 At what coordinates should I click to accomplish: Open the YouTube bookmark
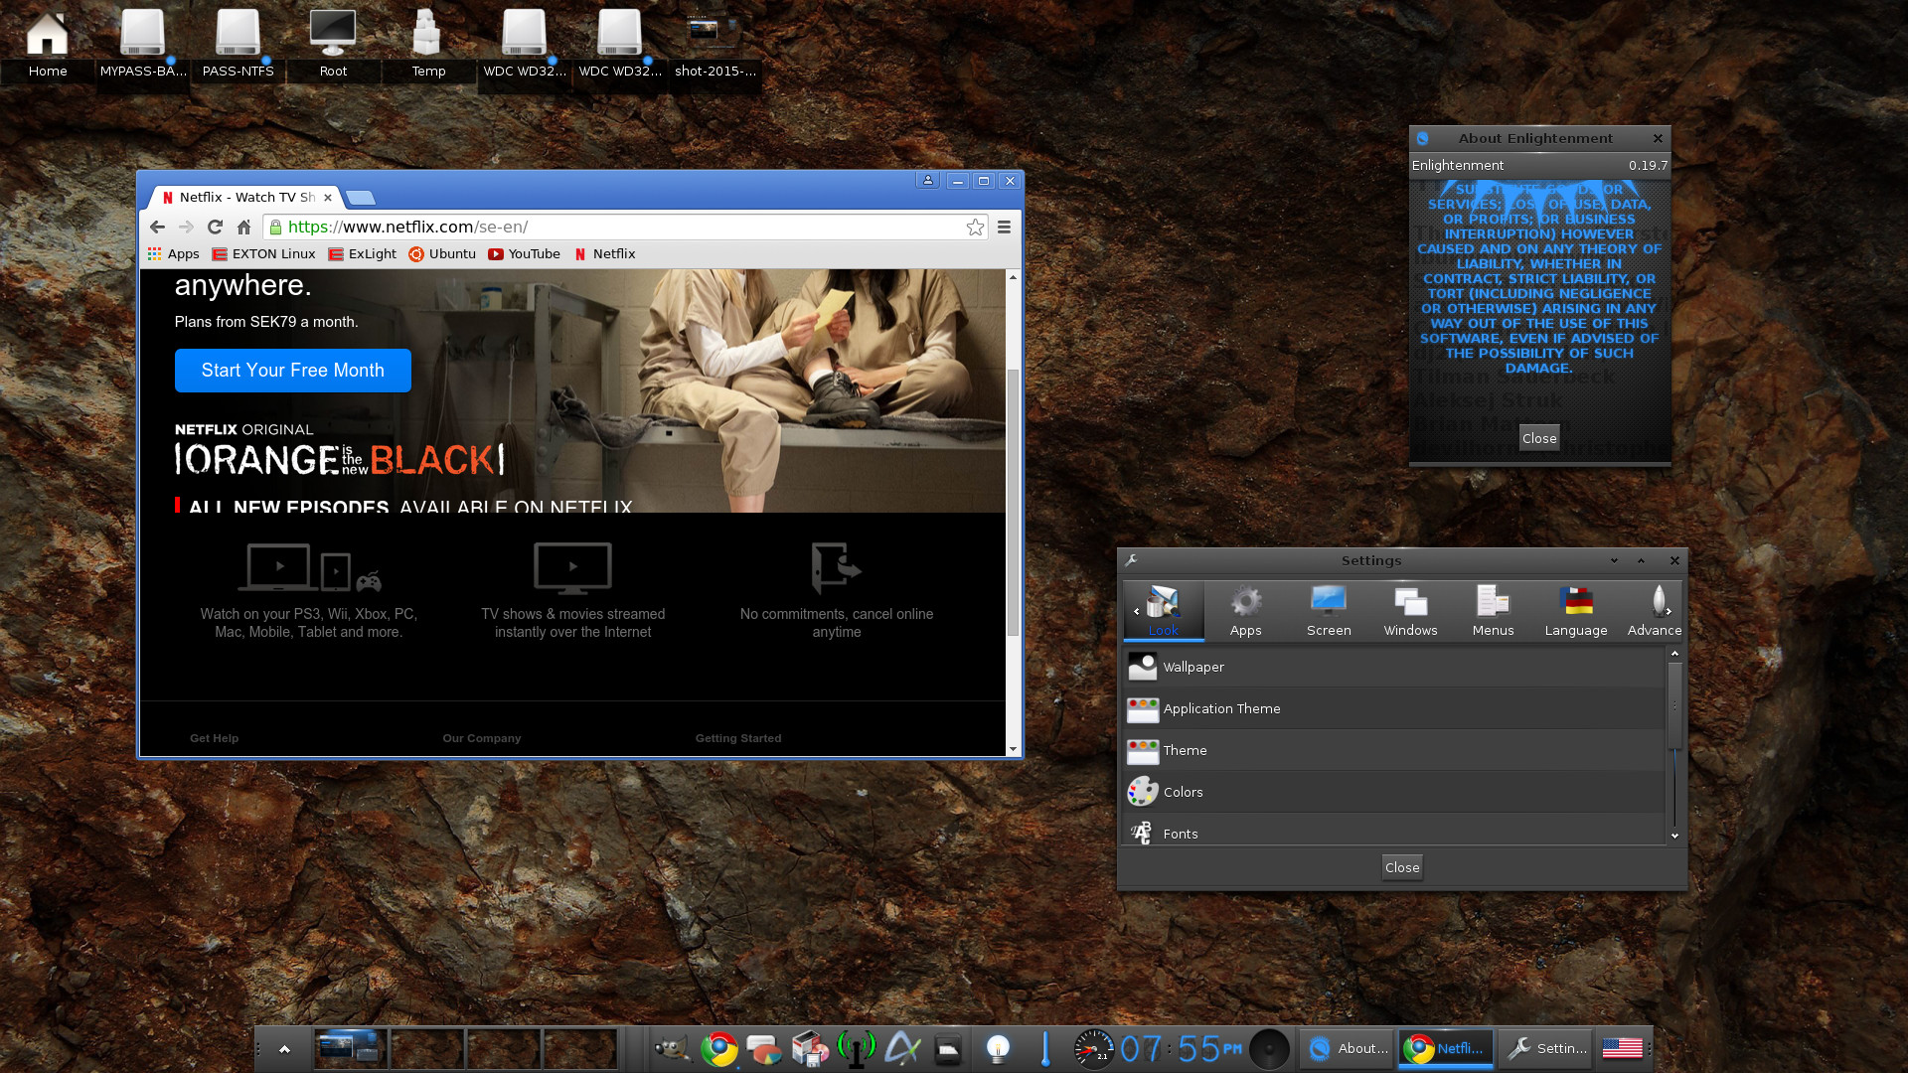click(524, 253)
